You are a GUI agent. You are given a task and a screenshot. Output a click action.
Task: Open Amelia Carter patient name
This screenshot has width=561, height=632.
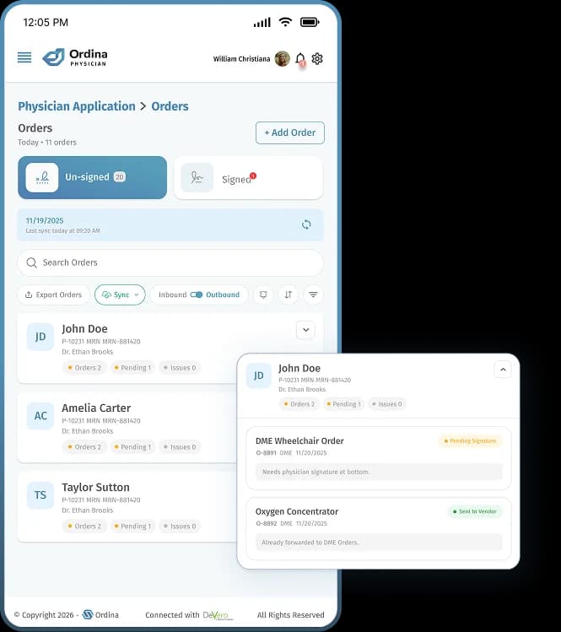(96, 408)
